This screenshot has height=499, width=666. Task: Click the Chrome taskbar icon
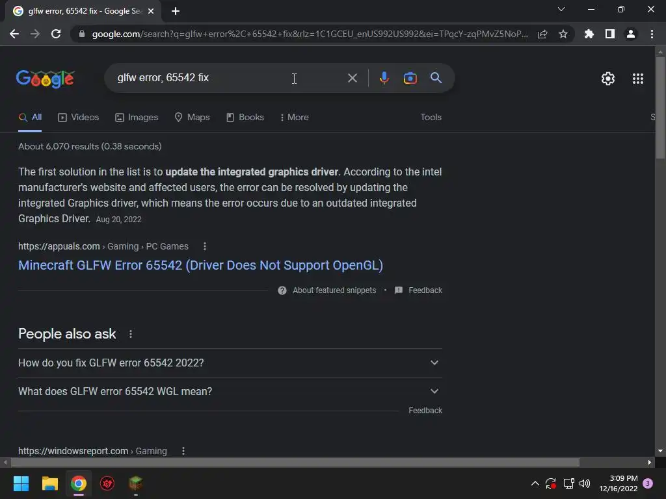pyautogui.click(x=79, y=483)
